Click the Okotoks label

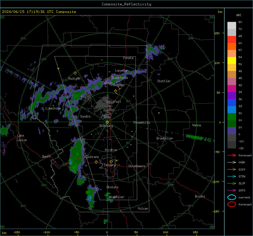point(112,187)
